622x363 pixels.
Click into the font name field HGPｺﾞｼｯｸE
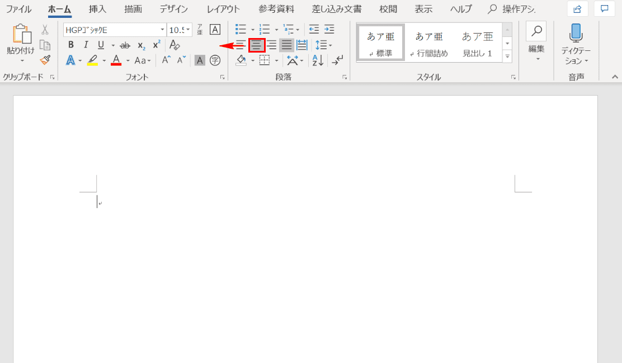click(x=111, y=30)
